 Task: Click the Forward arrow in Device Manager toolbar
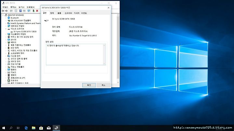coord(6,11)
